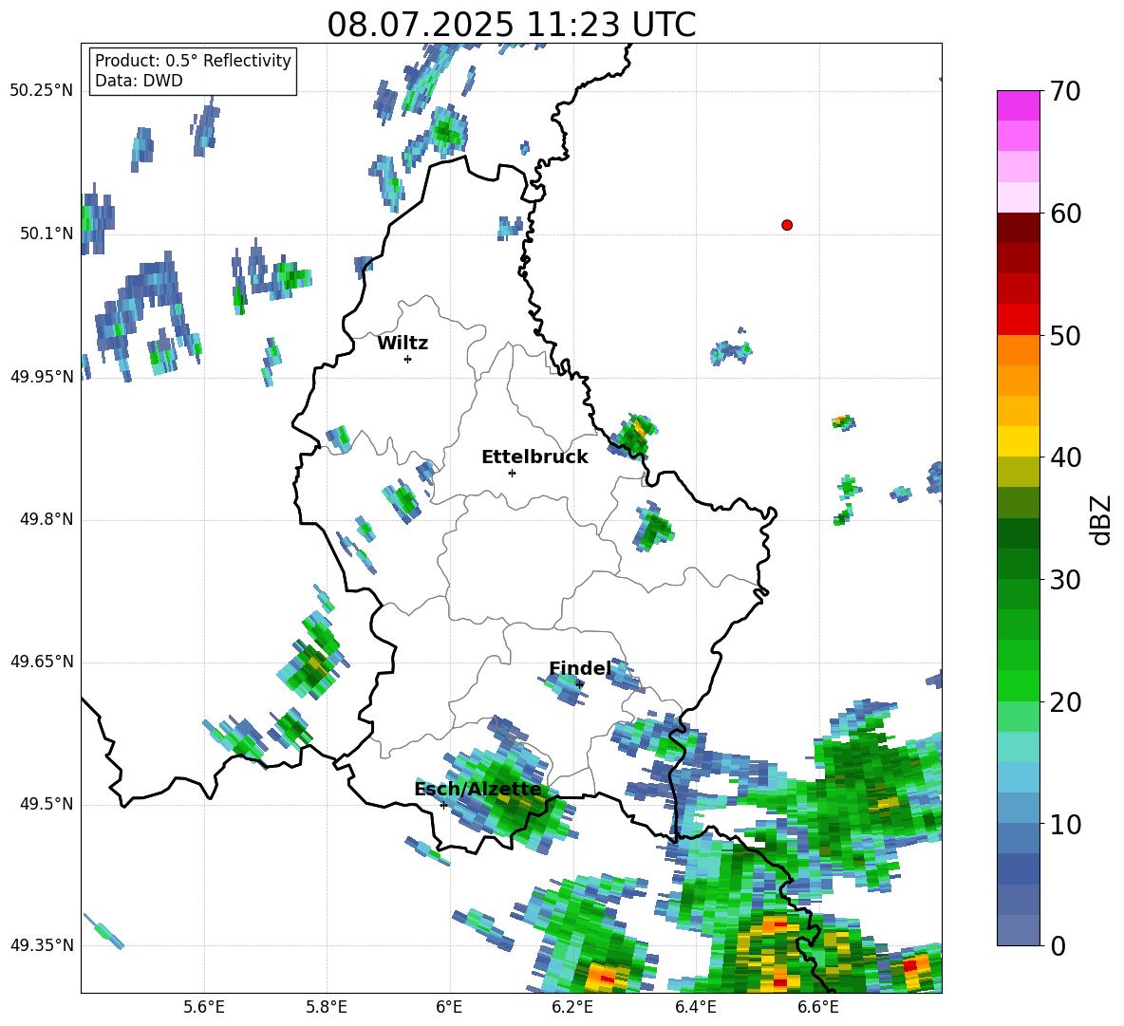Click the orange colorbar segment just below 50

[1018, 349]
